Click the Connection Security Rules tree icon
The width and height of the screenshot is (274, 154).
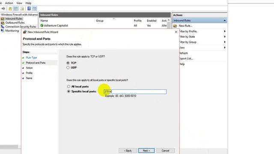(x=3, y=27)
